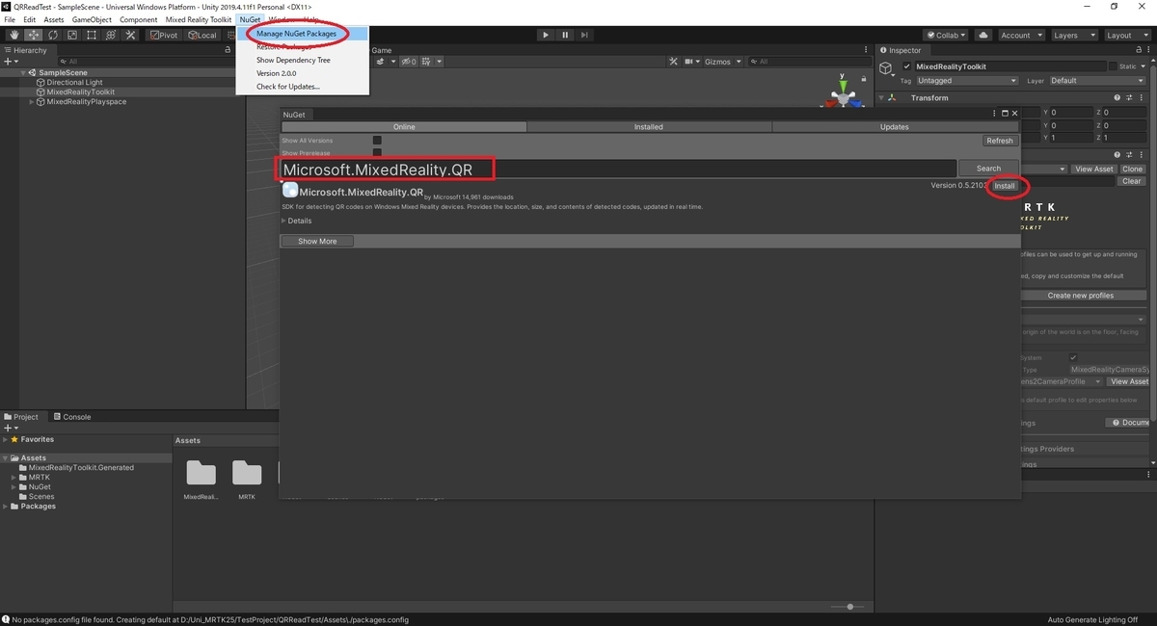Viewport: 1157px width, 626px height.
Task: Open the MixedReal... folder thumbnail
Action: (x=201, y=473)
